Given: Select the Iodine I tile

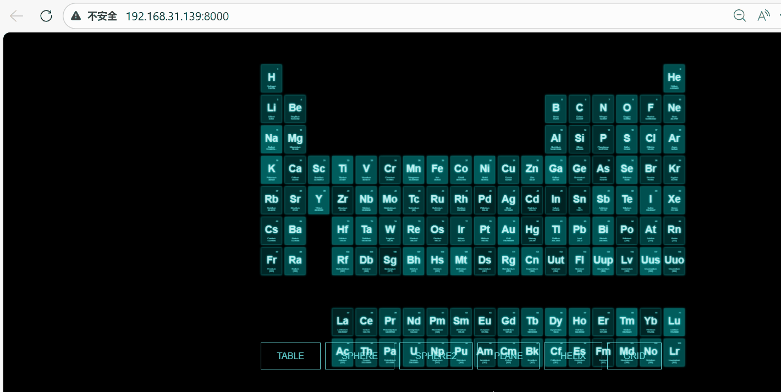Looking at the screenshot, I should click(651, 200).
